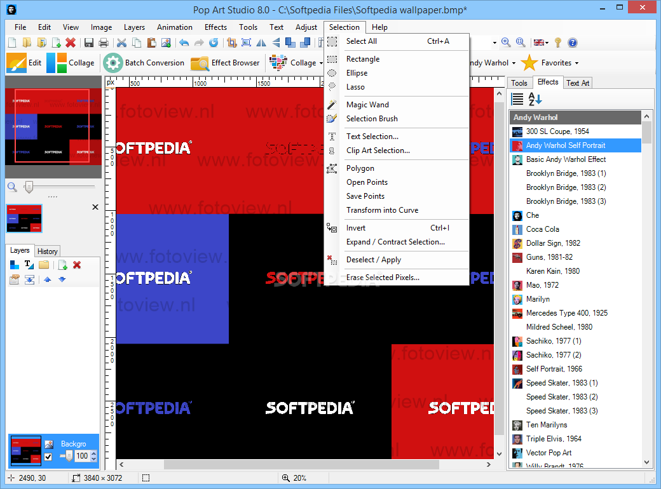Toggle Background layer visibility checkbox

pyautogui.click(x=48, y=457)
